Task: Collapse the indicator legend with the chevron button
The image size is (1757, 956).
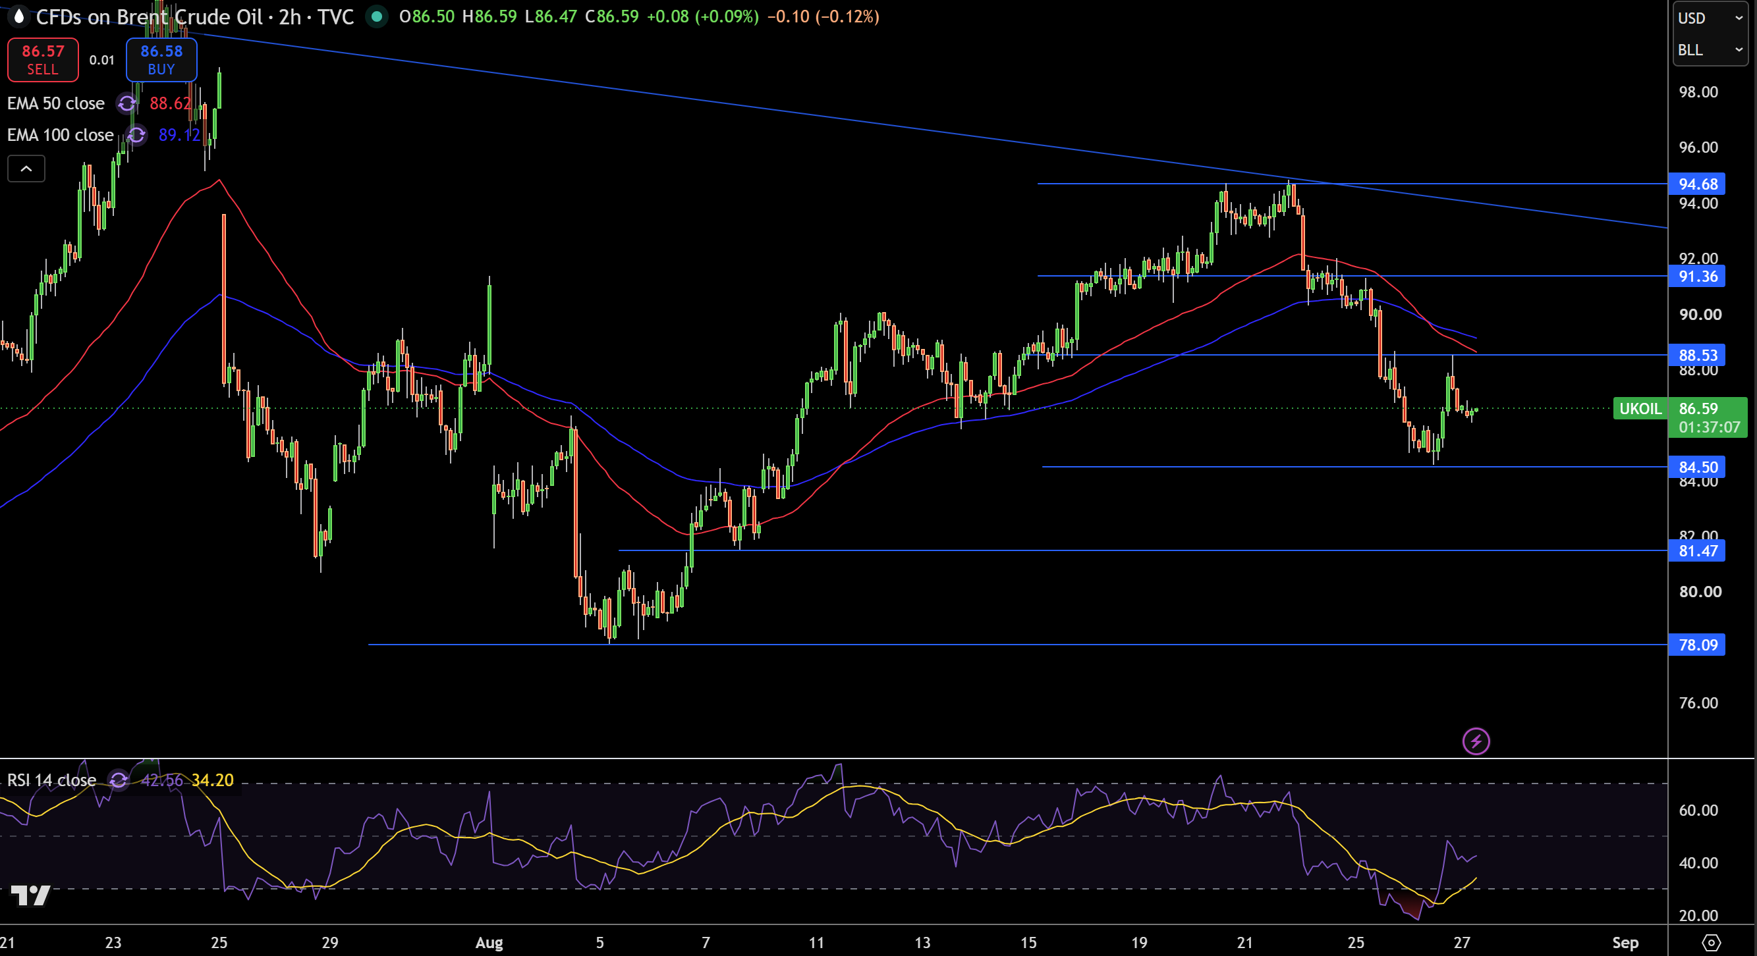Action: point(26,169)
